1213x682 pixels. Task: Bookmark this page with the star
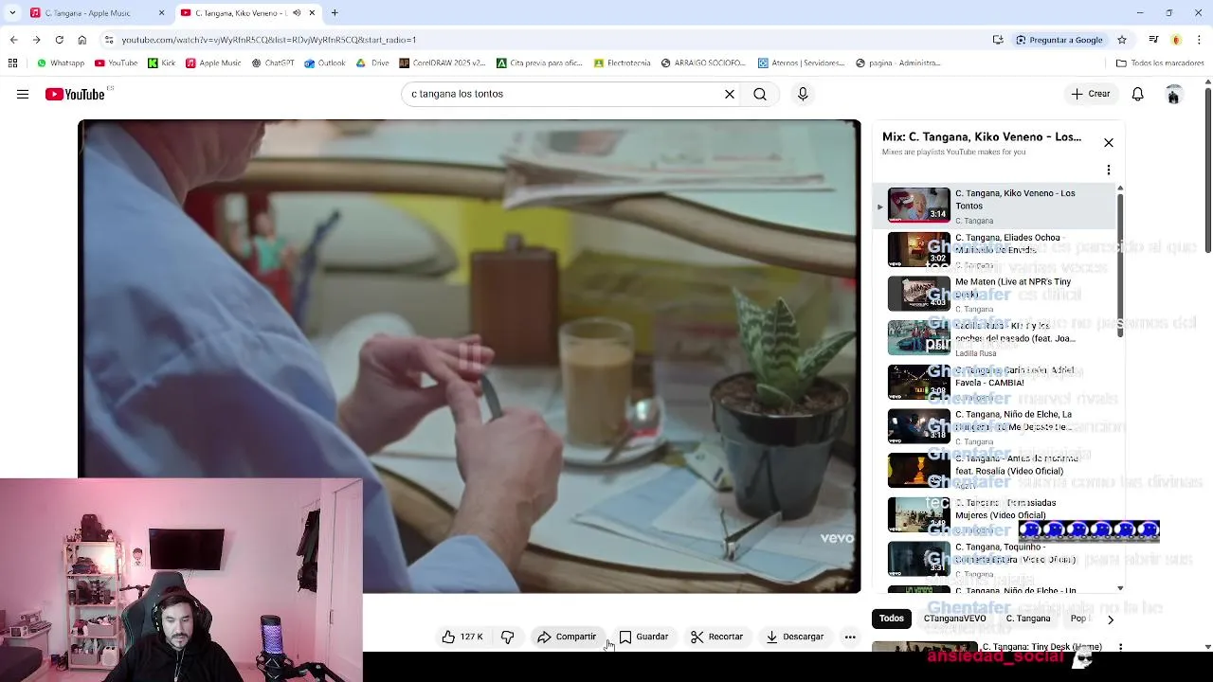coord(1122,40)
